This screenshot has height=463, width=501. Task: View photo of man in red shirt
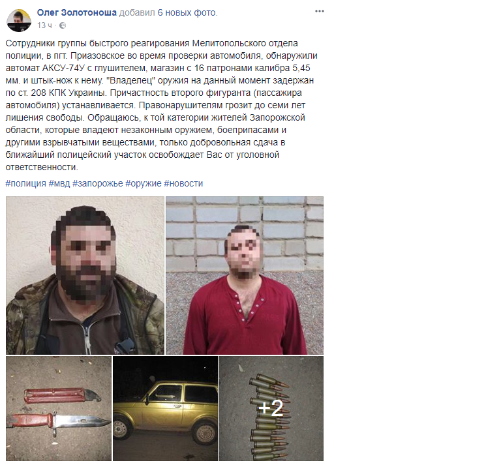(x=245, y=275)
